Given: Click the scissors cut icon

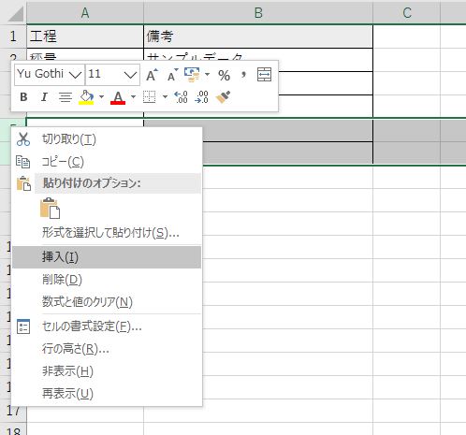Looking at the screenshot, I should [23, 139].
